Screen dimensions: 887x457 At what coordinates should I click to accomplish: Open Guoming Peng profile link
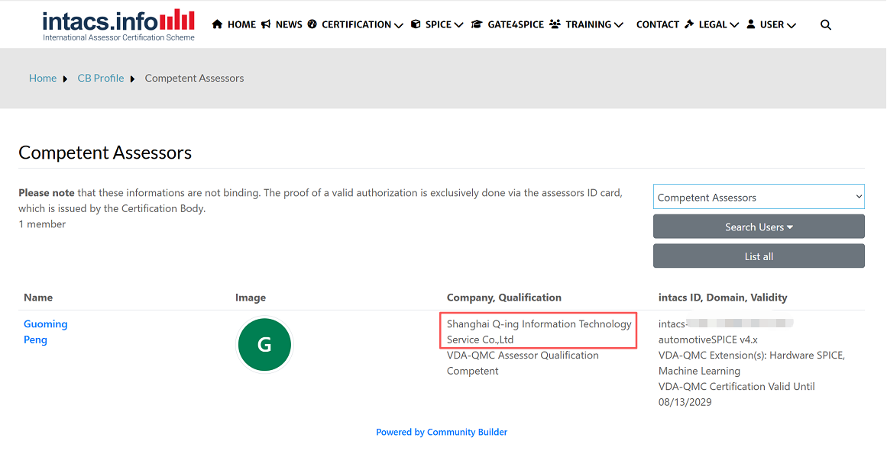[45, 332]
